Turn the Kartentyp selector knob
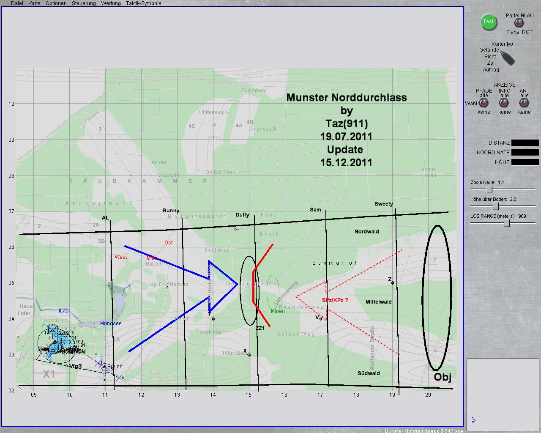Viewport: 541px width, 433px height. tap(507, 57)
